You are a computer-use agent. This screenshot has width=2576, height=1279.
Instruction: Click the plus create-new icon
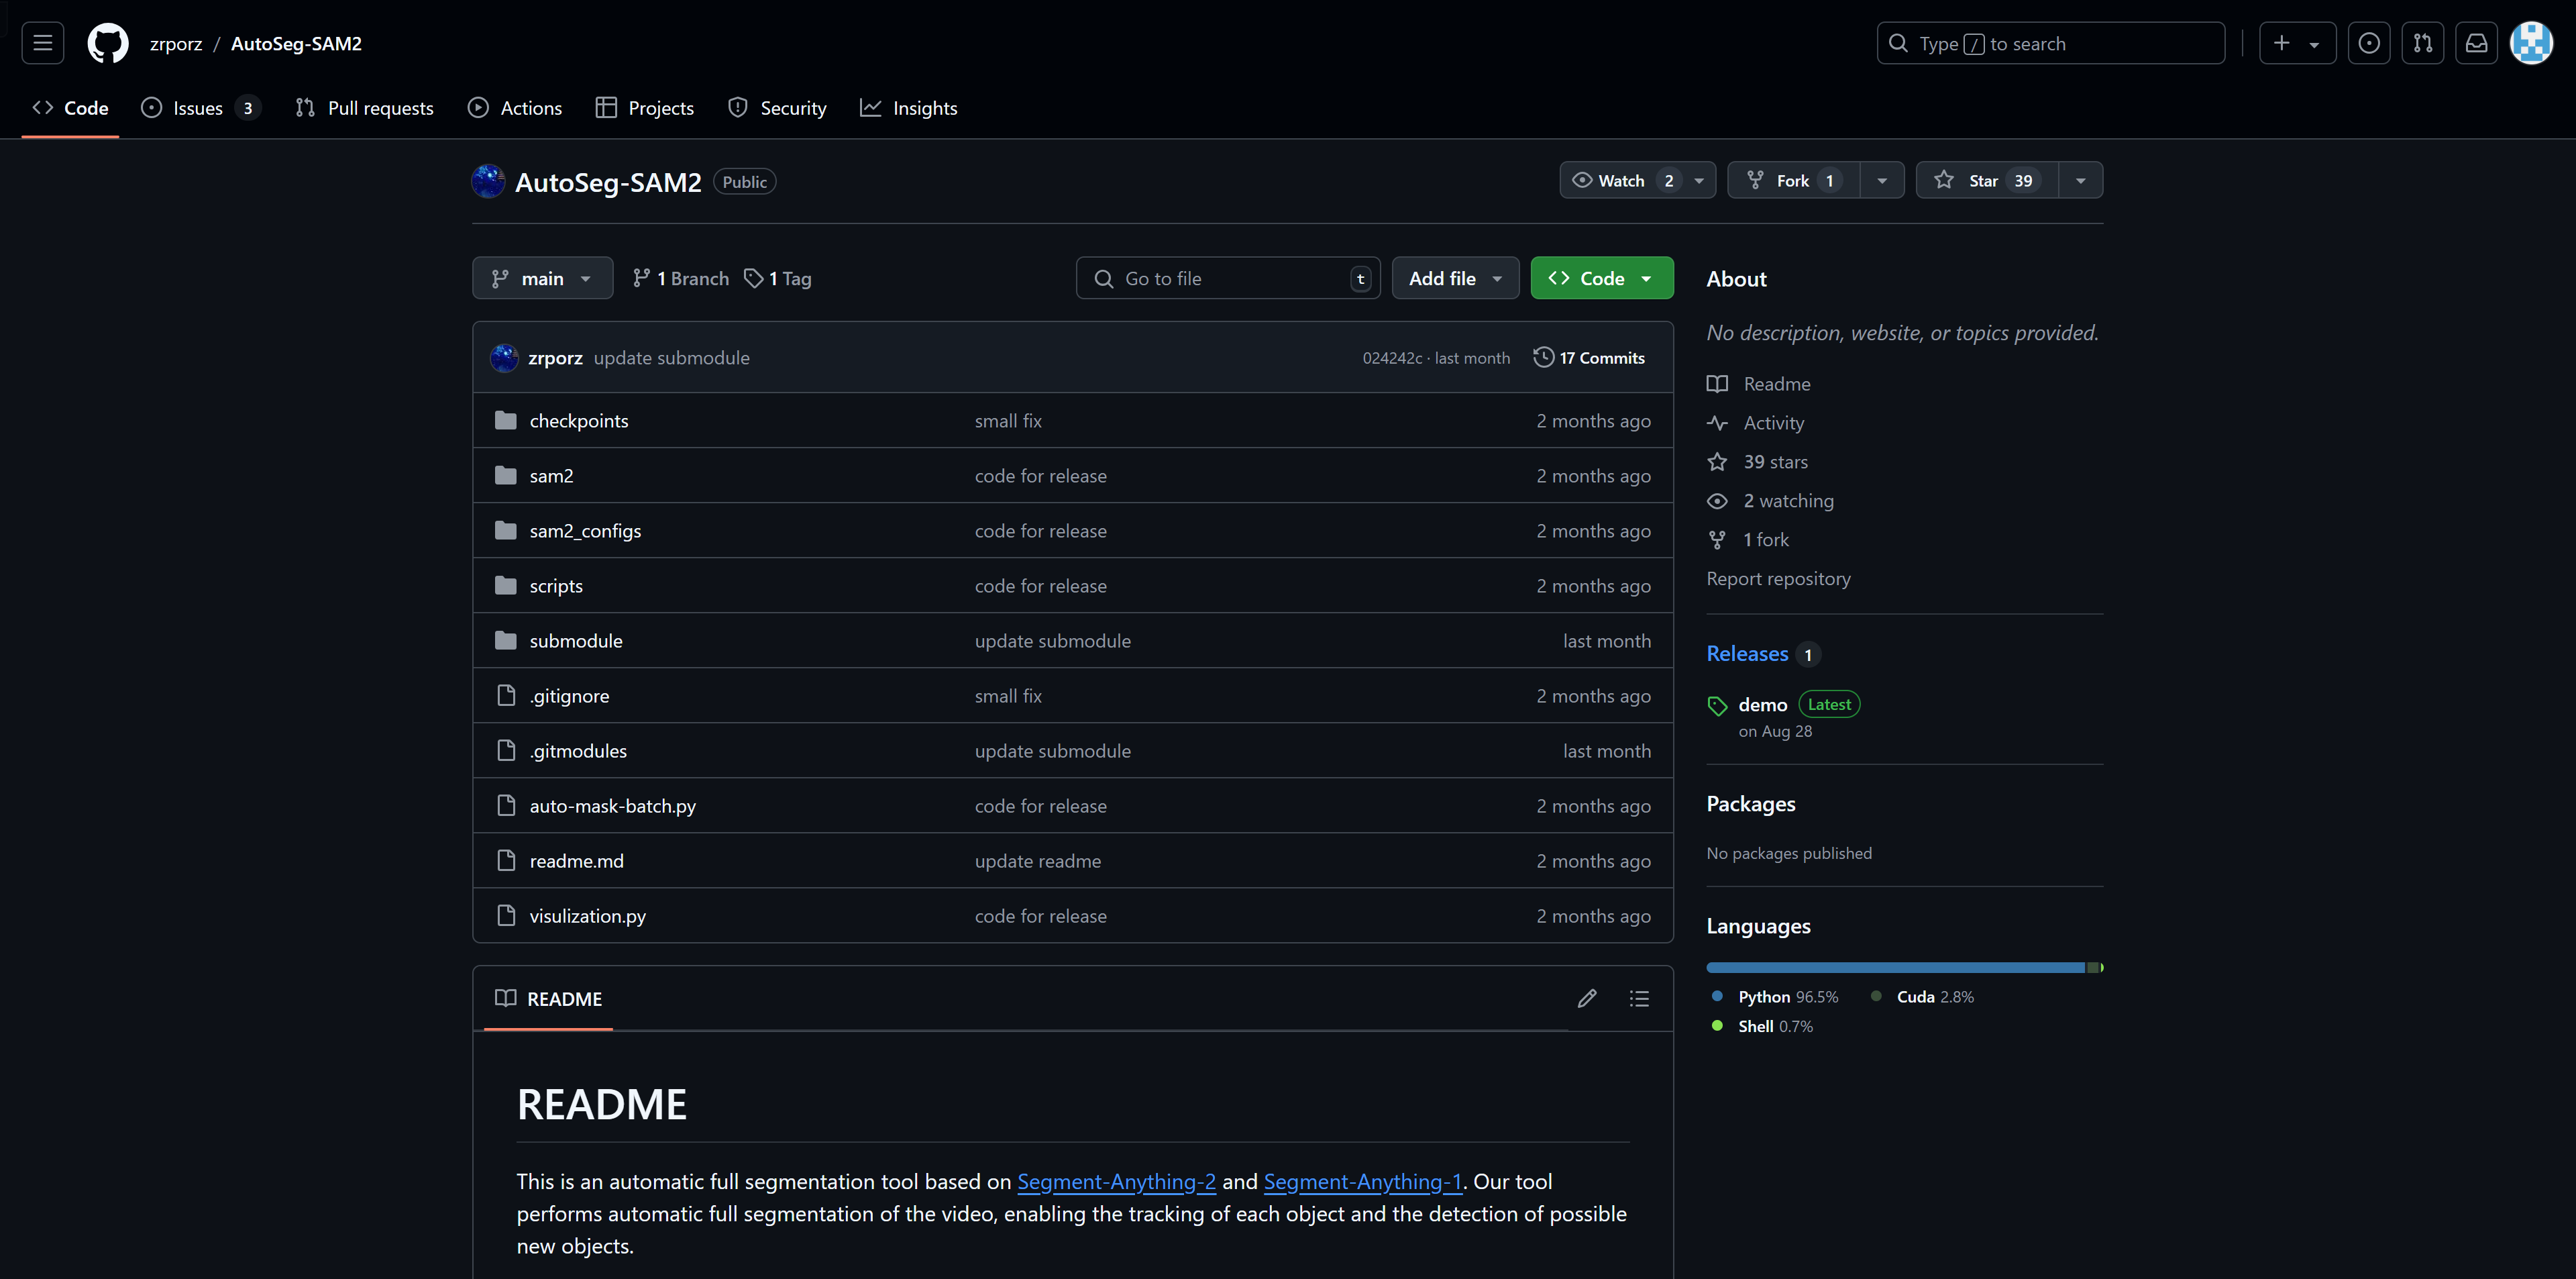pos(2281,43)
